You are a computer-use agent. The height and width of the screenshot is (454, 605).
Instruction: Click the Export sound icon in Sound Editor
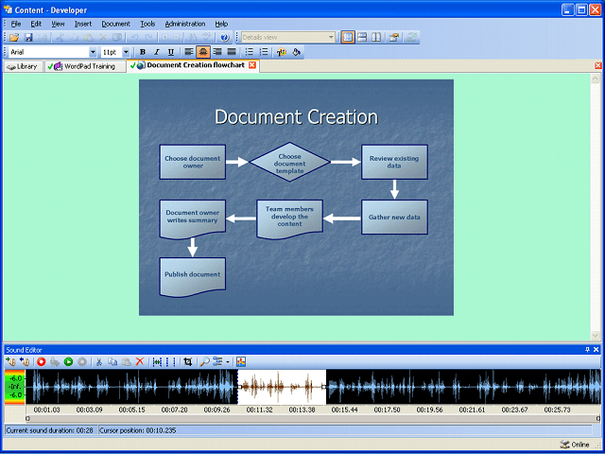tap(25, 361)
